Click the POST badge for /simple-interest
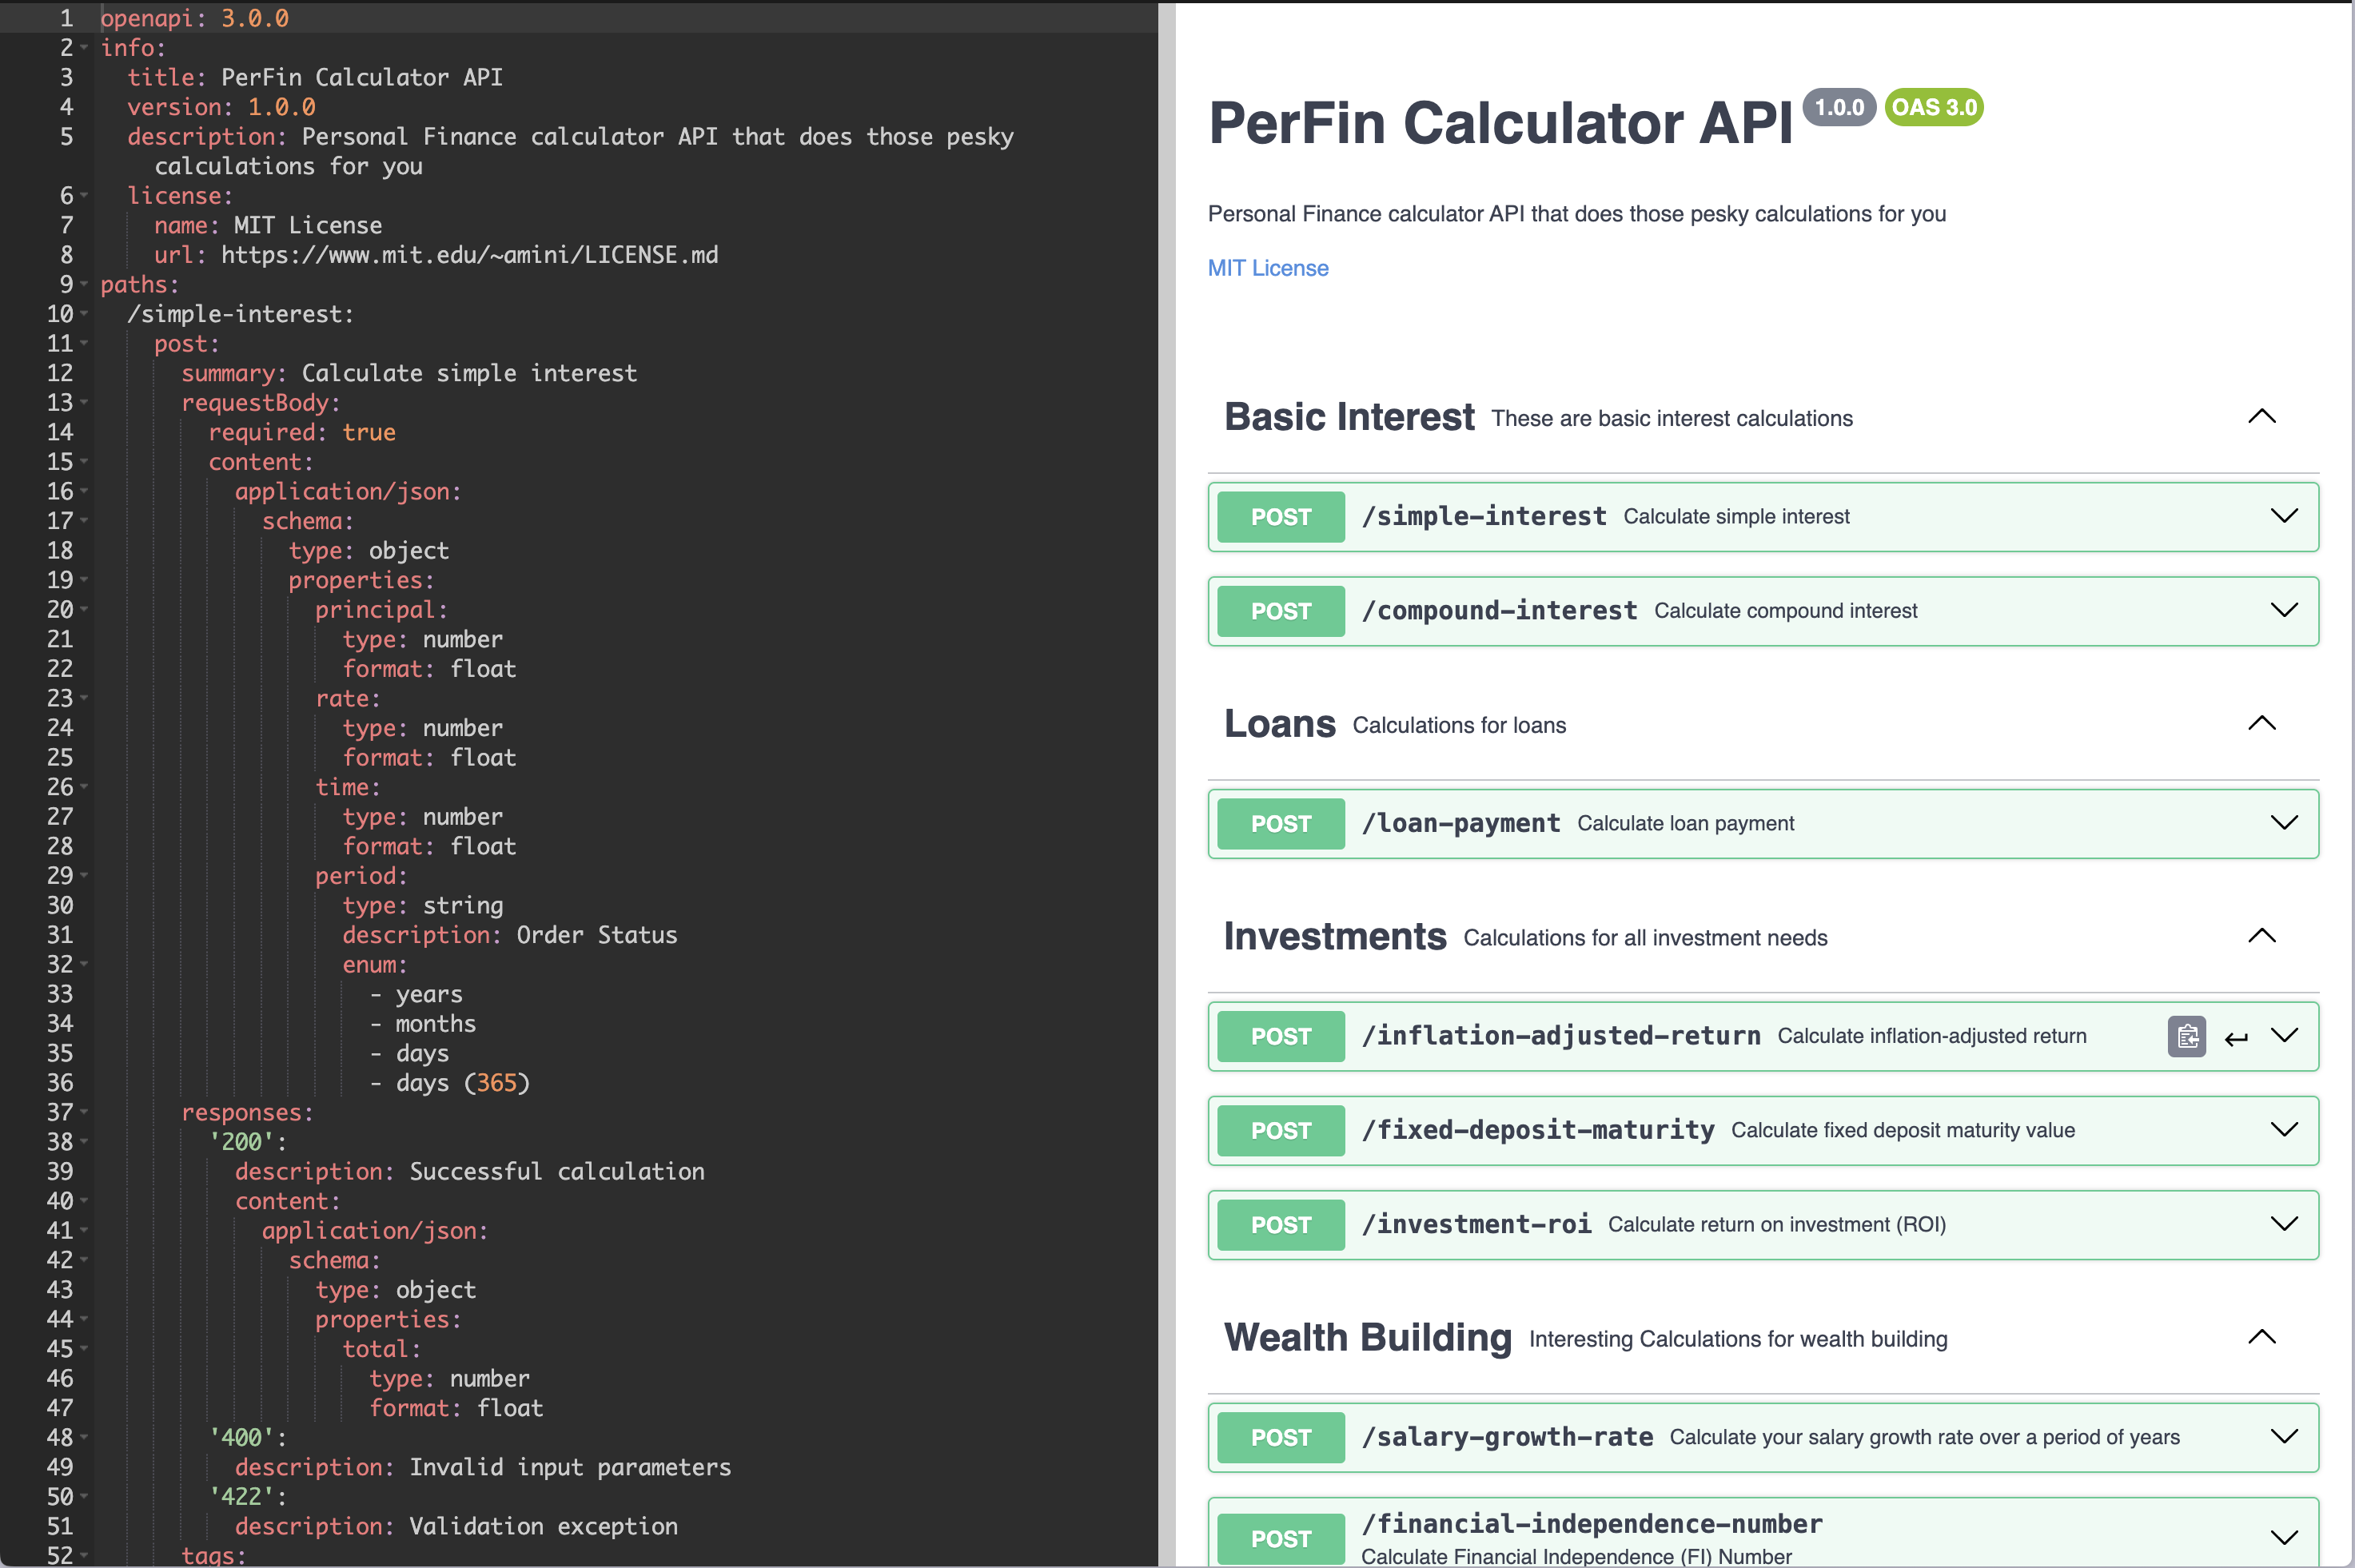 click(x=1280, y=517)
